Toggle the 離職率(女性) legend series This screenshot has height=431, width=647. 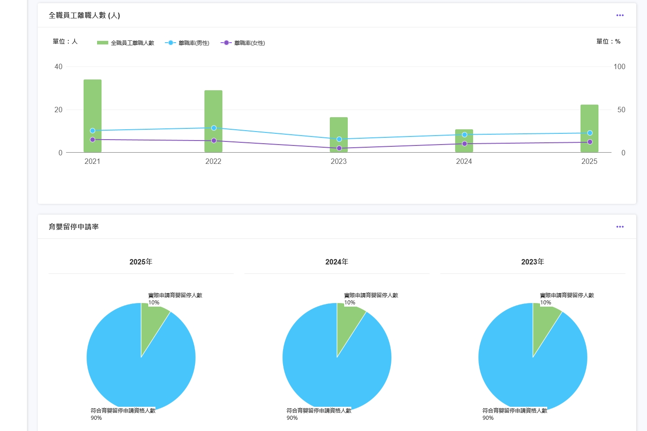[243, 43]
